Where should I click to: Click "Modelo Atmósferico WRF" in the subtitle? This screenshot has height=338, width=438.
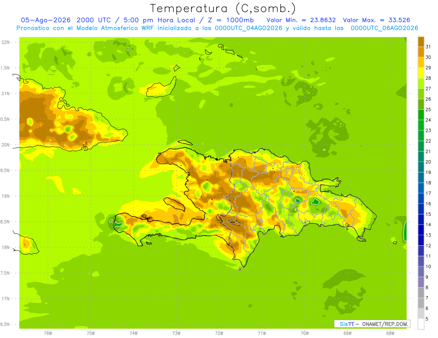[119, 28]
